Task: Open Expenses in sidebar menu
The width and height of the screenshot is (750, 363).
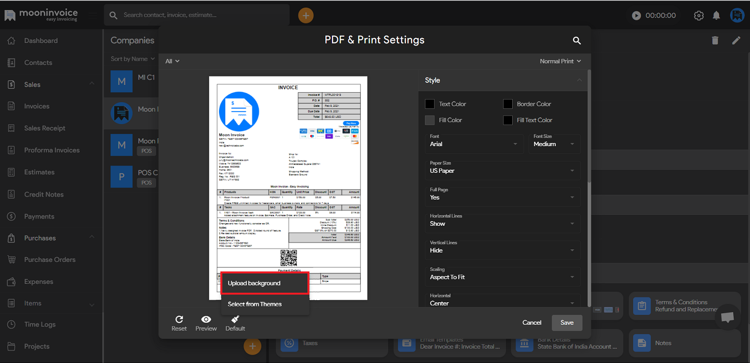Action: pyautogui.click(x=39, y=282)
